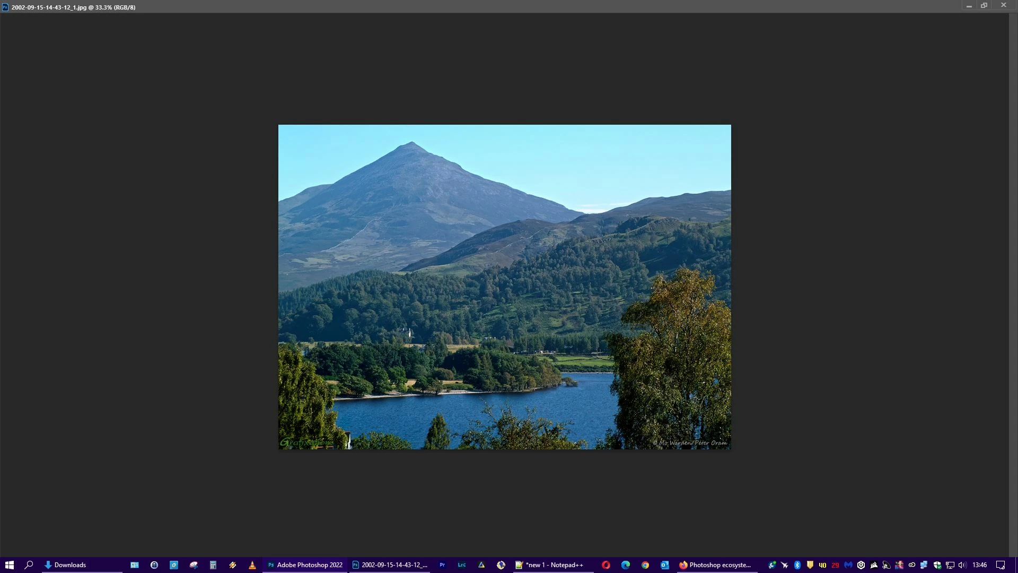Click the Windows Start button

[10, 565]
